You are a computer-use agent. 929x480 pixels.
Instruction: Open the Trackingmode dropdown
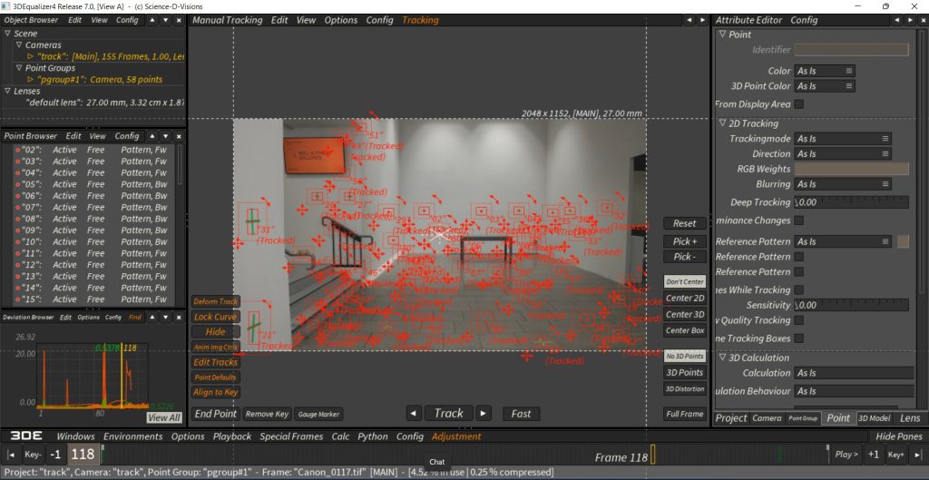click(x=843, y=139)
